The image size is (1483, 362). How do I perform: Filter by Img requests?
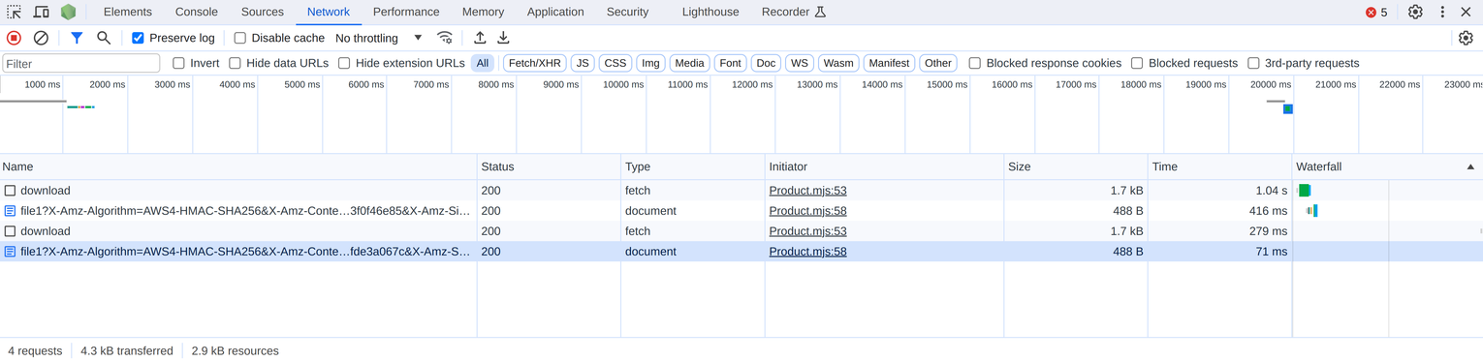point(650,63)
